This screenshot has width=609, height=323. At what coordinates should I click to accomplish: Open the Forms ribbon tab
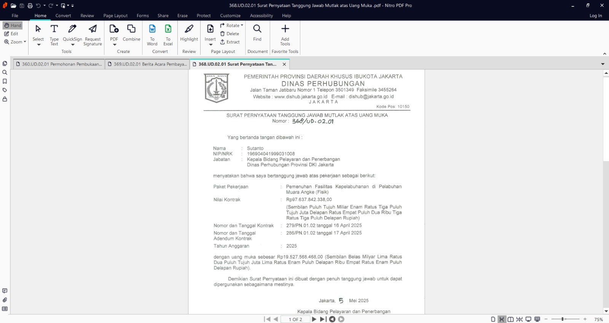pos(143,16)
